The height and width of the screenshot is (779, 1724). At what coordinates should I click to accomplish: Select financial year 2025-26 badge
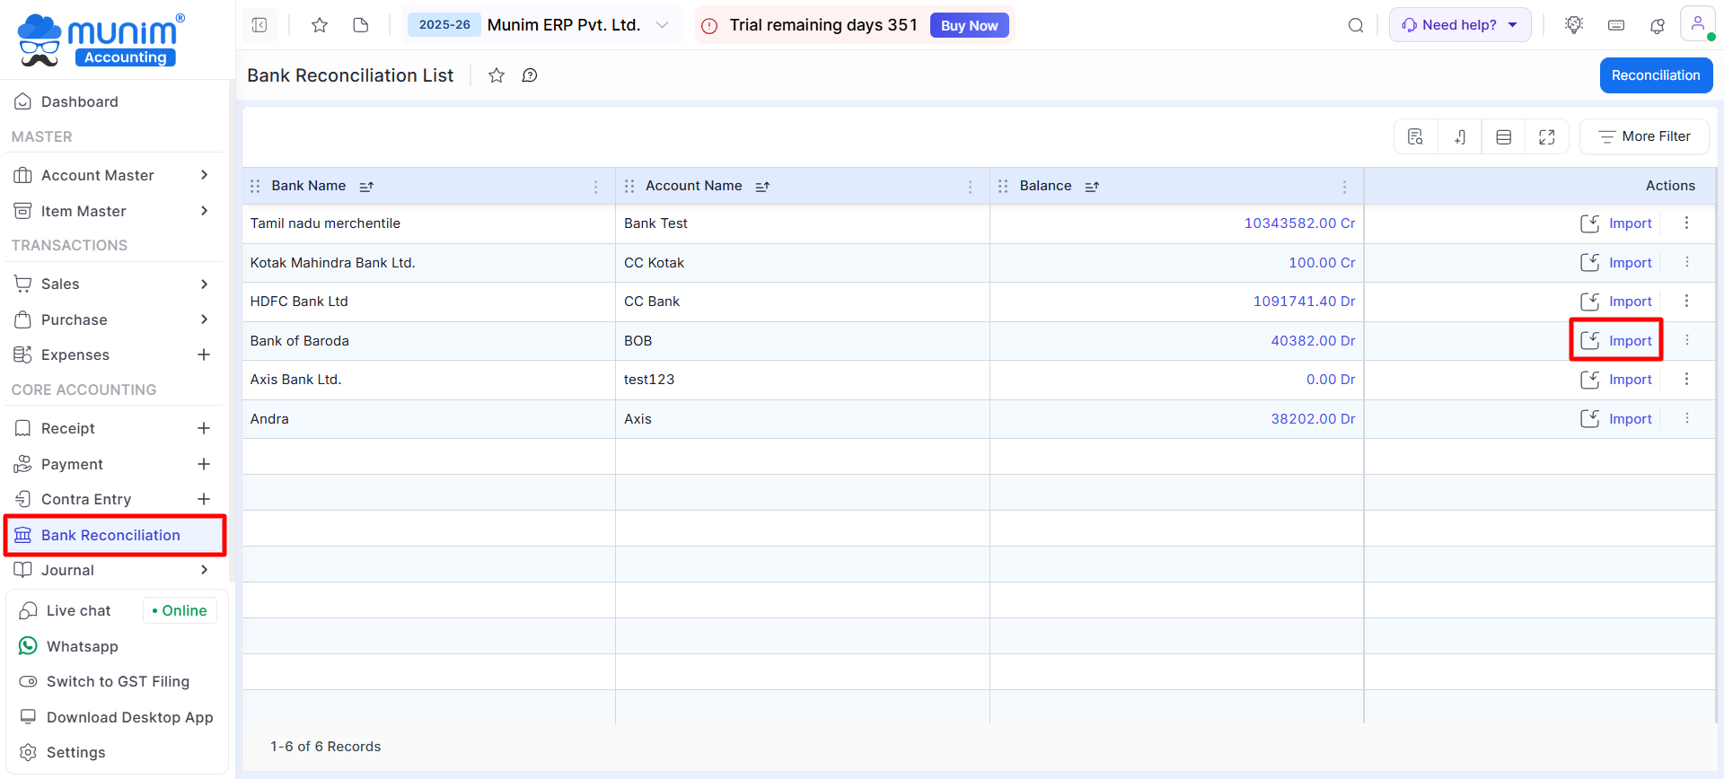pos(444,25)
